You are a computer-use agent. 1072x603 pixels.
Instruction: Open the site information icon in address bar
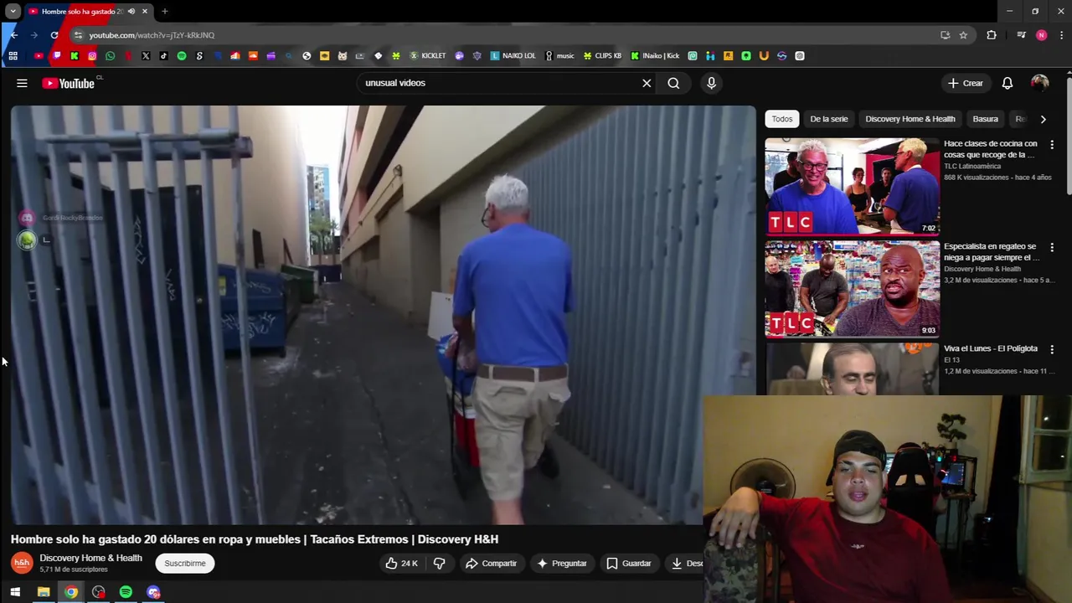pos(78,35)
